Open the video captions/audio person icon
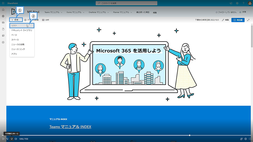Viewport: 253px width, 142px height. tap(241, 139)
